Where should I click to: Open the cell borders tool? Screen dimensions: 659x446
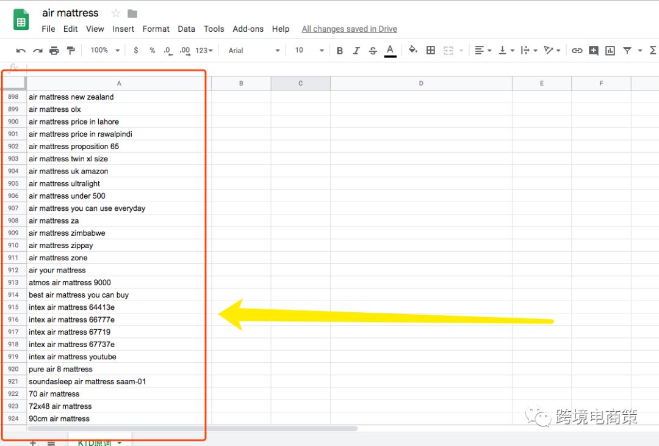431,51
